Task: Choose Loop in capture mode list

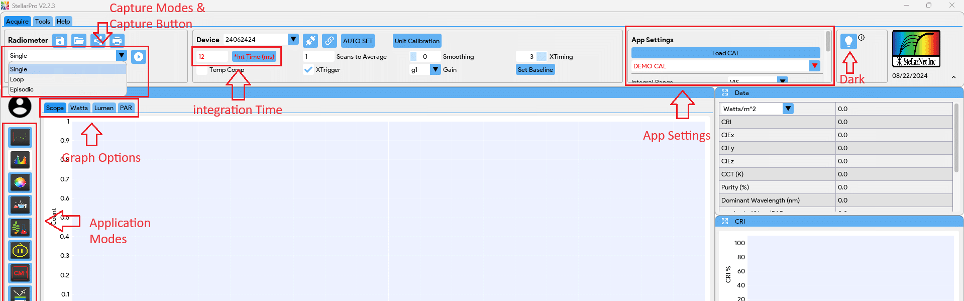Action: coord(67,79)
